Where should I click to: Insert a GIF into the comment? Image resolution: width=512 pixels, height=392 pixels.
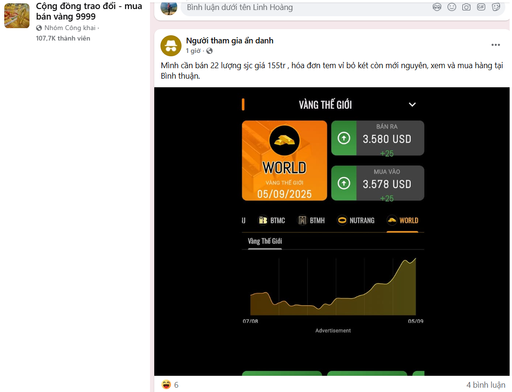tap(481, 7)
